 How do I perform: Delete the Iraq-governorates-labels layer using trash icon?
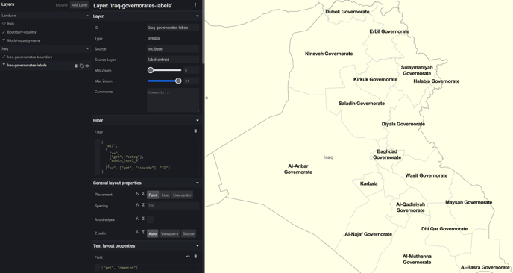[x=76, y=66]
